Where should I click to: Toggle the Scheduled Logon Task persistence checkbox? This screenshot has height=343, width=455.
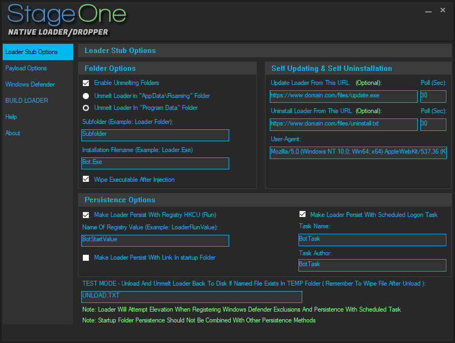(302, 214)
